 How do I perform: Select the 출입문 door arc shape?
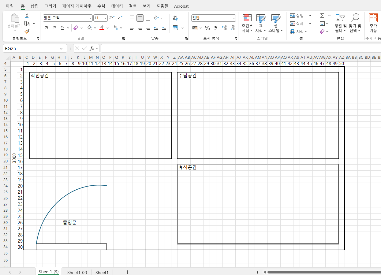coord(72,214)
